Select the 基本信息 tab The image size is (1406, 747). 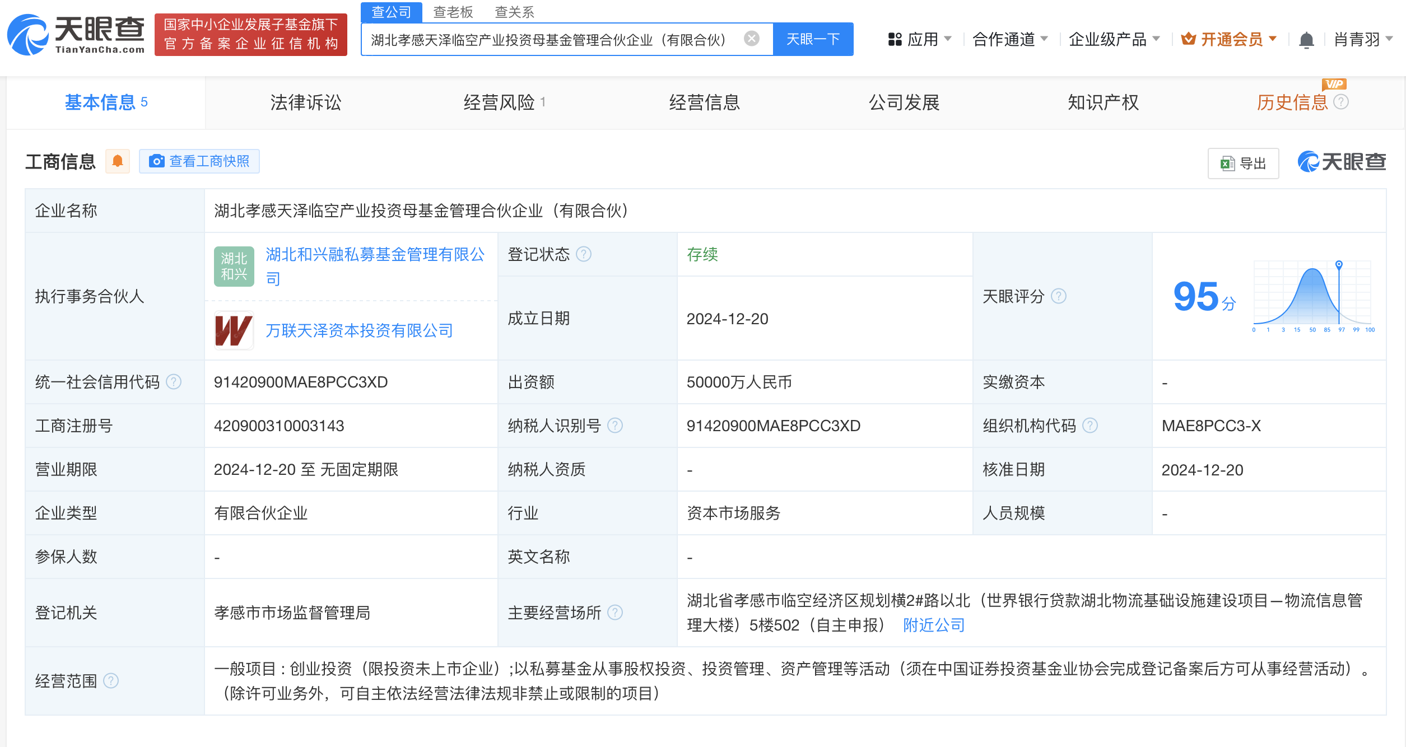click(x=106, y=102)
